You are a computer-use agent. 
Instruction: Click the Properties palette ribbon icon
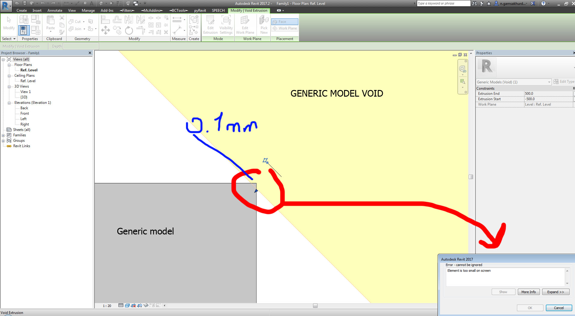[24, 30]
